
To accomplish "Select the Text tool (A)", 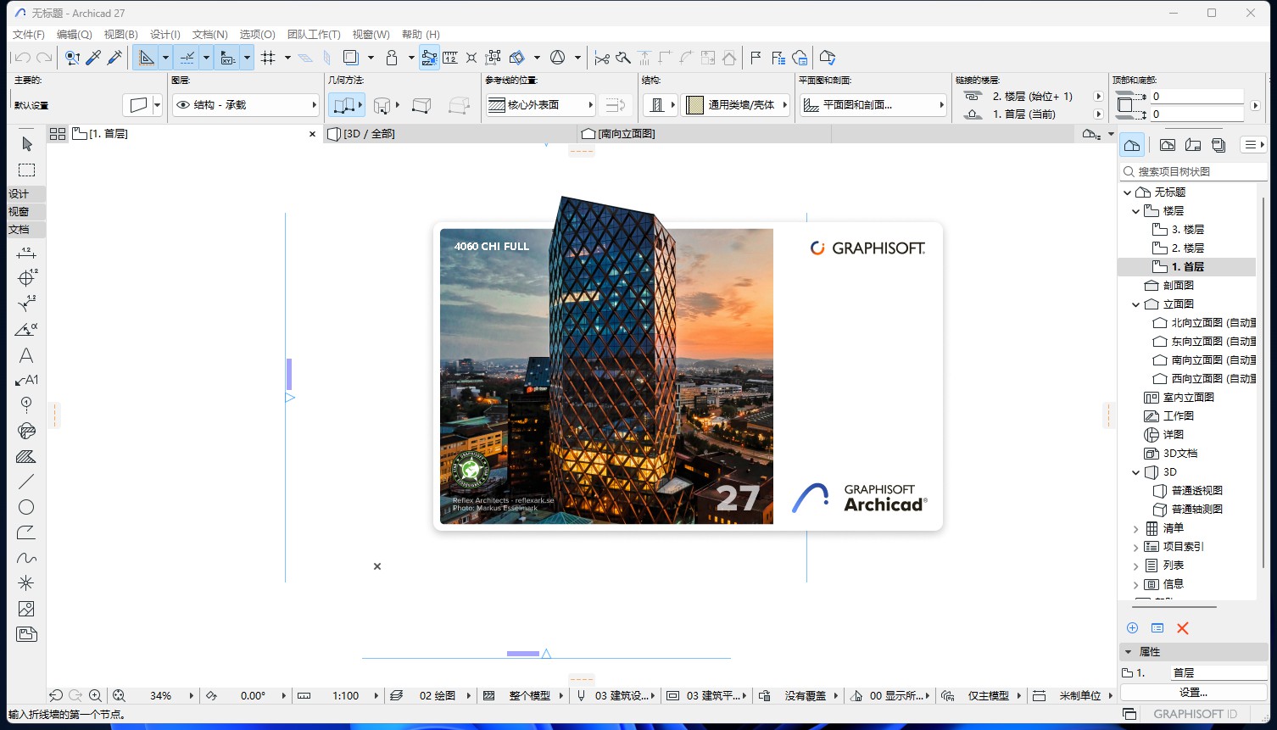I will coord(26,355).
